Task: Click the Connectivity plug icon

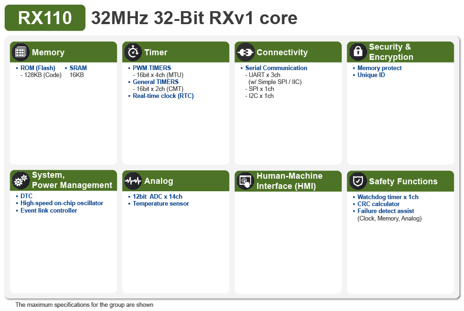Action: click(245, 52)
